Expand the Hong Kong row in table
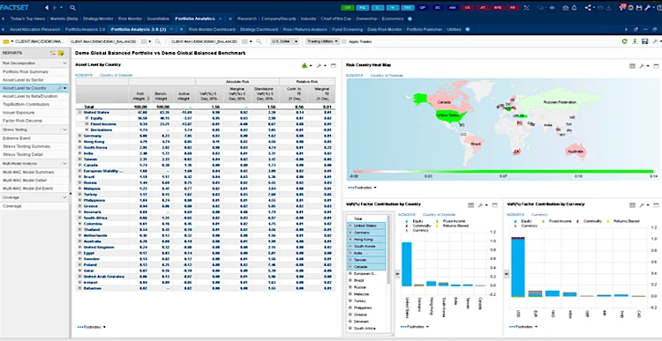The image size is (662, 341). click(79, 142)
